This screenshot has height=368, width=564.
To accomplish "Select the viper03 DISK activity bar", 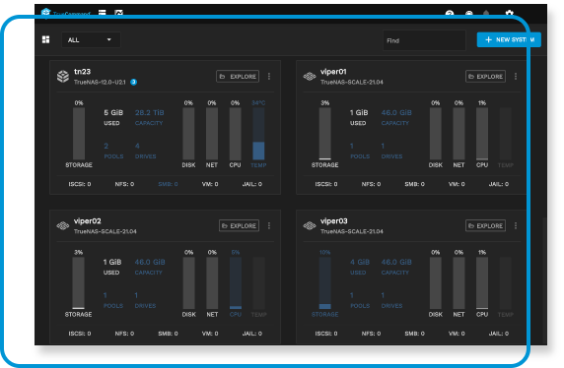I will click(x=436, y=283).
